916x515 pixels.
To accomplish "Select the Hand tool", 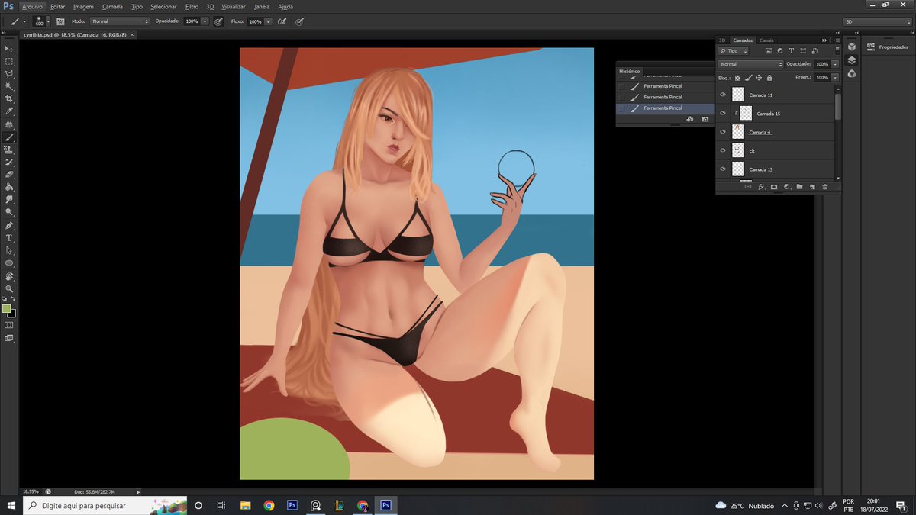I will point(9,276).
